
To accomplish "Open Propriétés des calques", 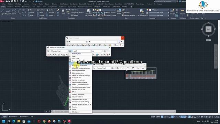I will (89, 12).
